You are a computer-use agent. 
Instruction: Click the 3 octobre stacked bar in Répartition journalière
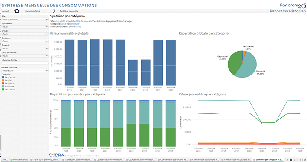click(92, 123)
